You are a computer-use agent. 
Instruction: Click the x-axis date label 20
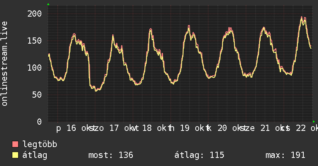pyautogui.click(x=222, y=128)
